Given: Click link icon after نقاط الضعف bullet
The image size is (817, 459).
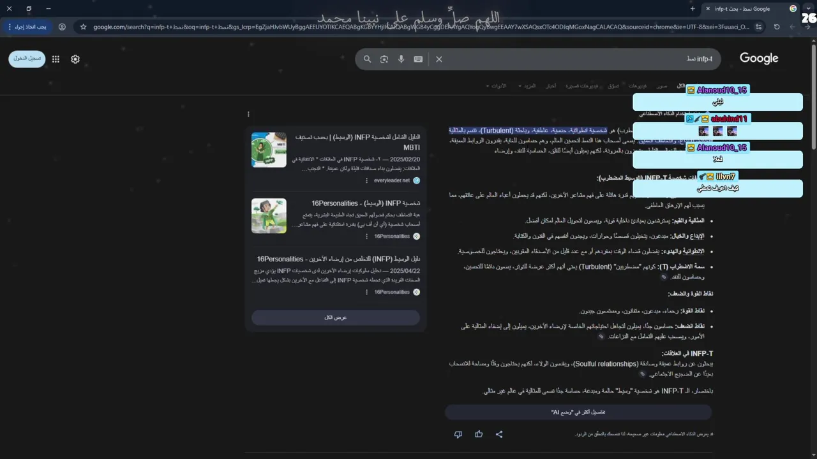Looking at the screenshot, I should click(601, 336).
